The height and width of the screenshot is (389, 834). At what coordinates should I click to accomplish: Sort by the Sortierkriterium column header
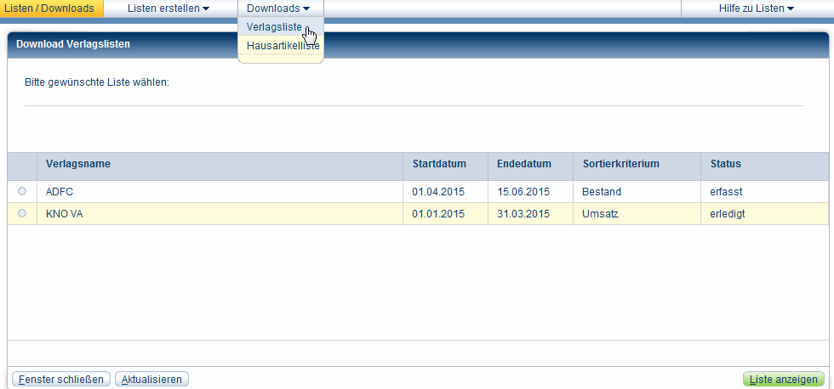pos(621,164)
